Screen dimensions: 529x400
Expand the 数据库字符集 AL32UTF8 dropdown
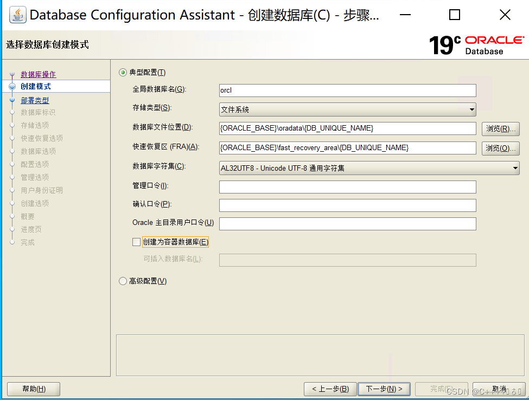(369, 168)
